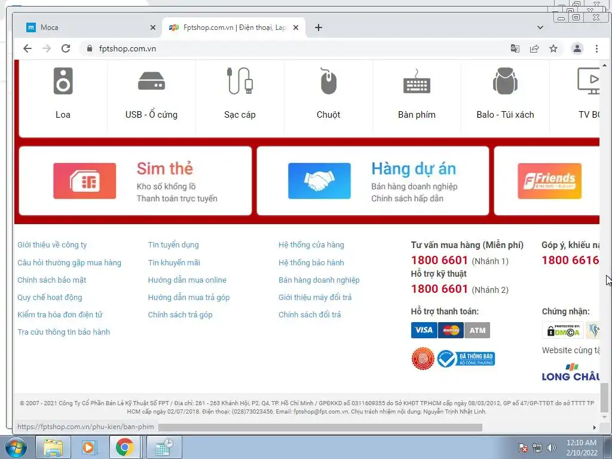This screenshot has height=459, width=612.
Task: Go back using browser back arrow
Action: click(27, 48)
